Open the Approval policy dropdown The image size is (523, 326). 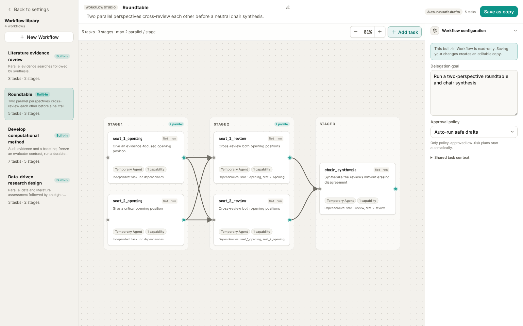click(x=474, y=132)
